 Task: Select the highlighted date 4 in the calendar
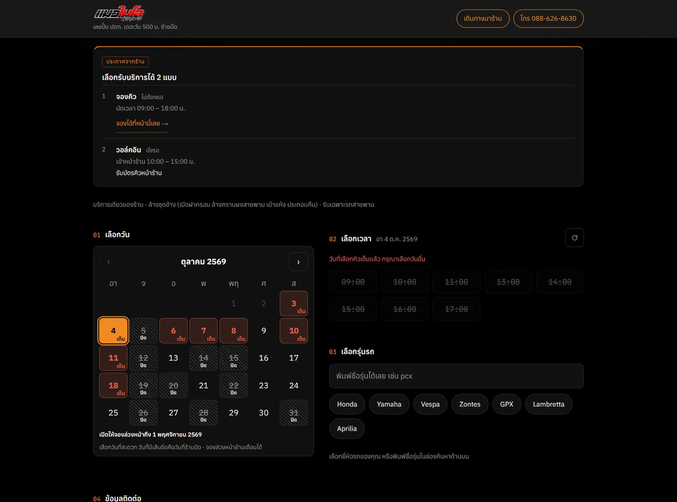click(113, 331)
